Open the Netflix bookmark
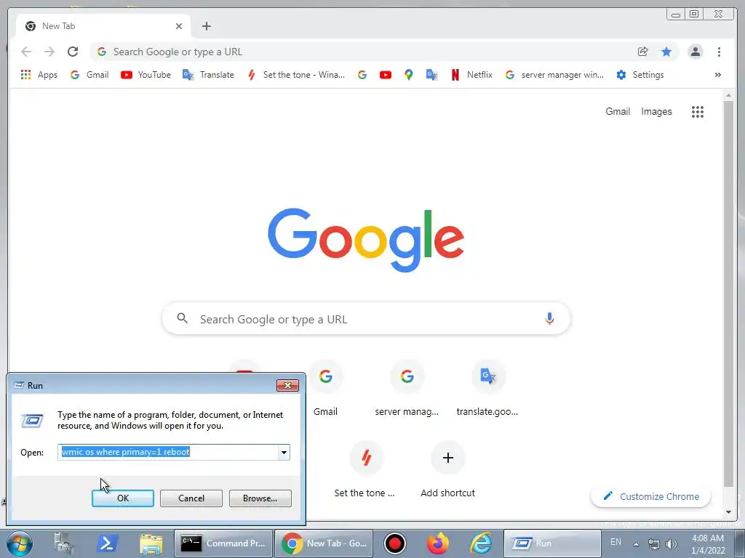This screenshot has height=558, width=745. coord(471,75)
